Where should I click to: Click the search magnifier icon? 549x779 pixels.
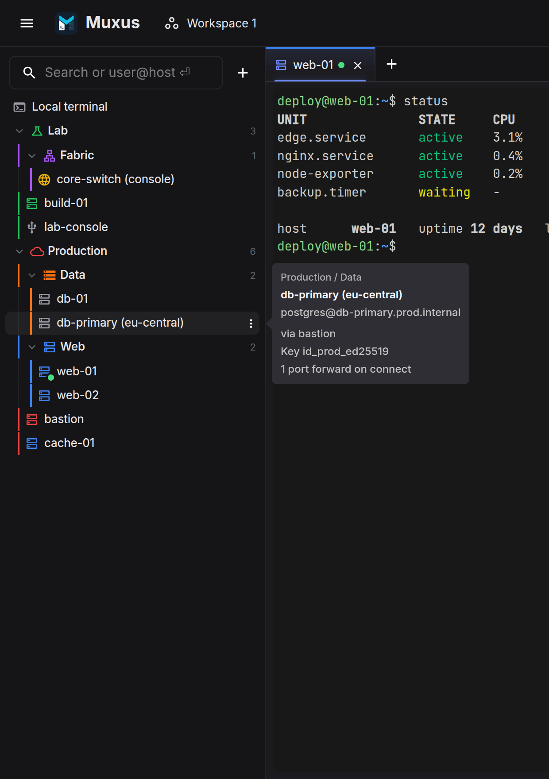pyautogui.click(x=29, y=73)
